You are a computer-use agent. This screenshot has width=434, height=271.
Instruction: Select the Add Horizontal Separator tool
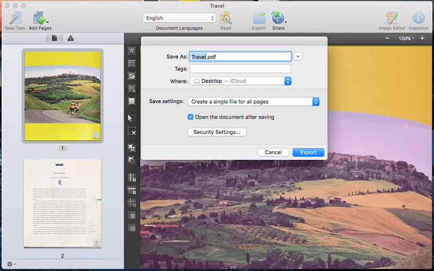click(132, 190)
